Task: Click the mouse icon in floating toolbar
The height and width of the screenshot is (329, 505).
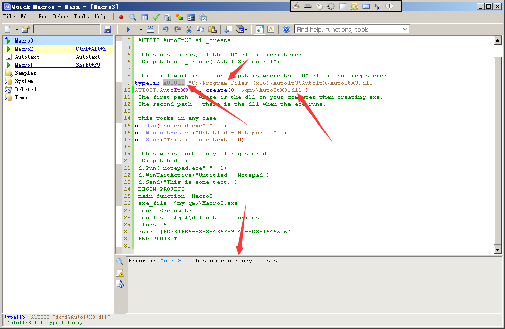Action: click(319, 6)
